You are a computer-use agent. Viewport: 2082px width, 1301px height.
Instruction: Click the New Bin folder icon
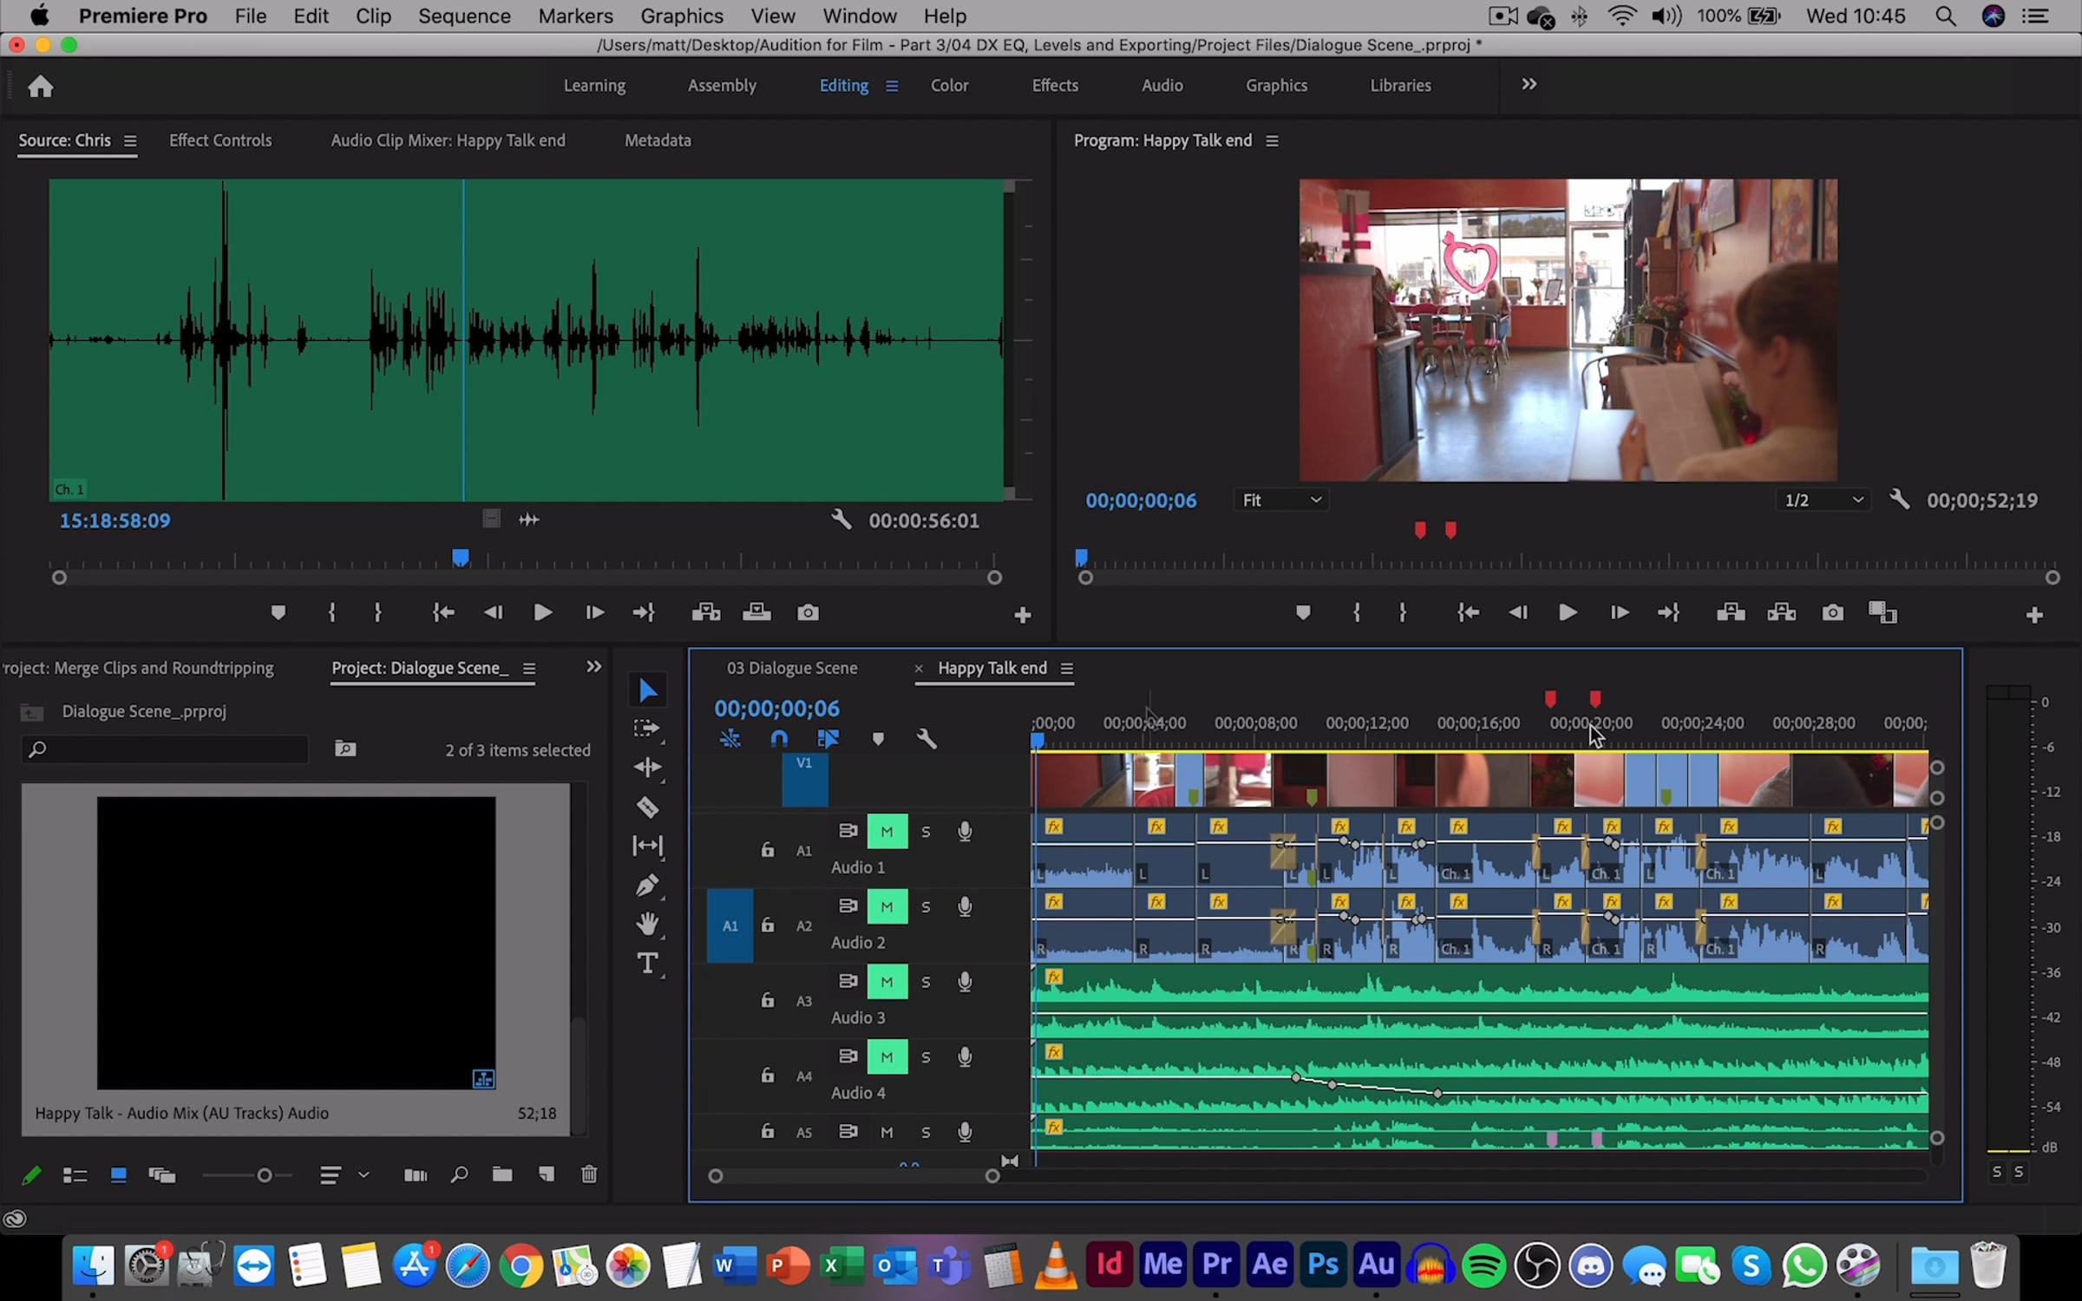click(x=502, y=1174)
